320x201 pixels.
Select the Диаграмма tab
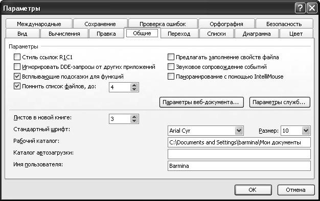257,34
